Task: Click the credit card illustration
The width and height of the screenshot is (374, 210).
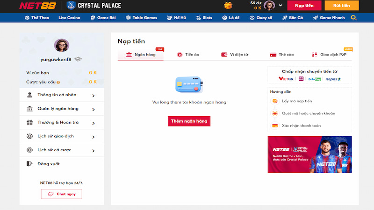Action: [x=189, y=85]
